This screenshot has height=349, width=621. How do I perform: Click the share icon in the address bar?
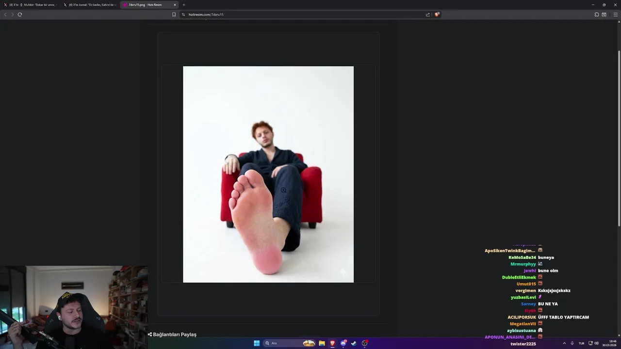[x=428, y=15]
